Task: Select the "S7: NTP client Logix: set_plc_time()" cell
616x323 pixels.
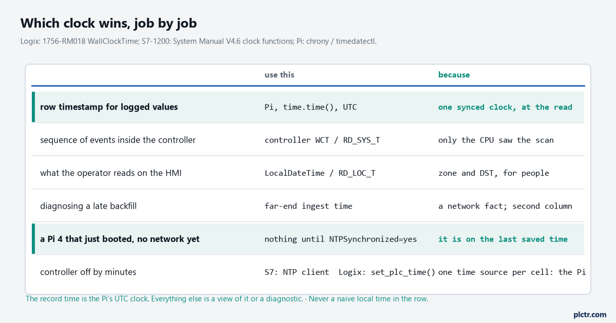Action: [350, 272]
